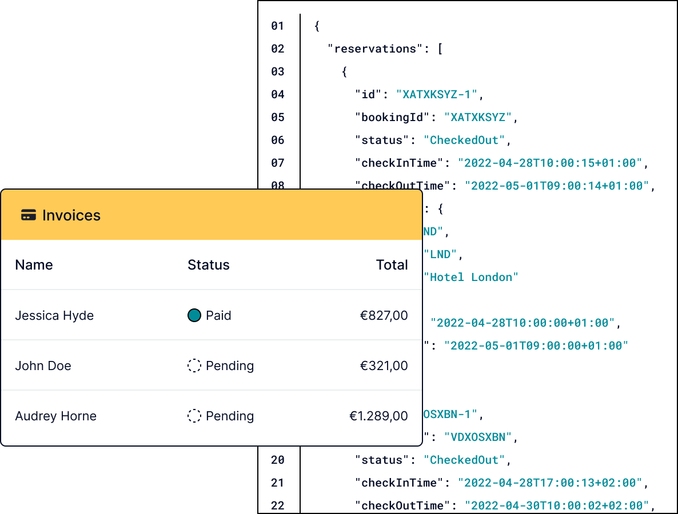Select the teal status dot on Jessica Hyde's row
Image resolution: width=678 pixels, height=514 pixels.
[194, 315]
